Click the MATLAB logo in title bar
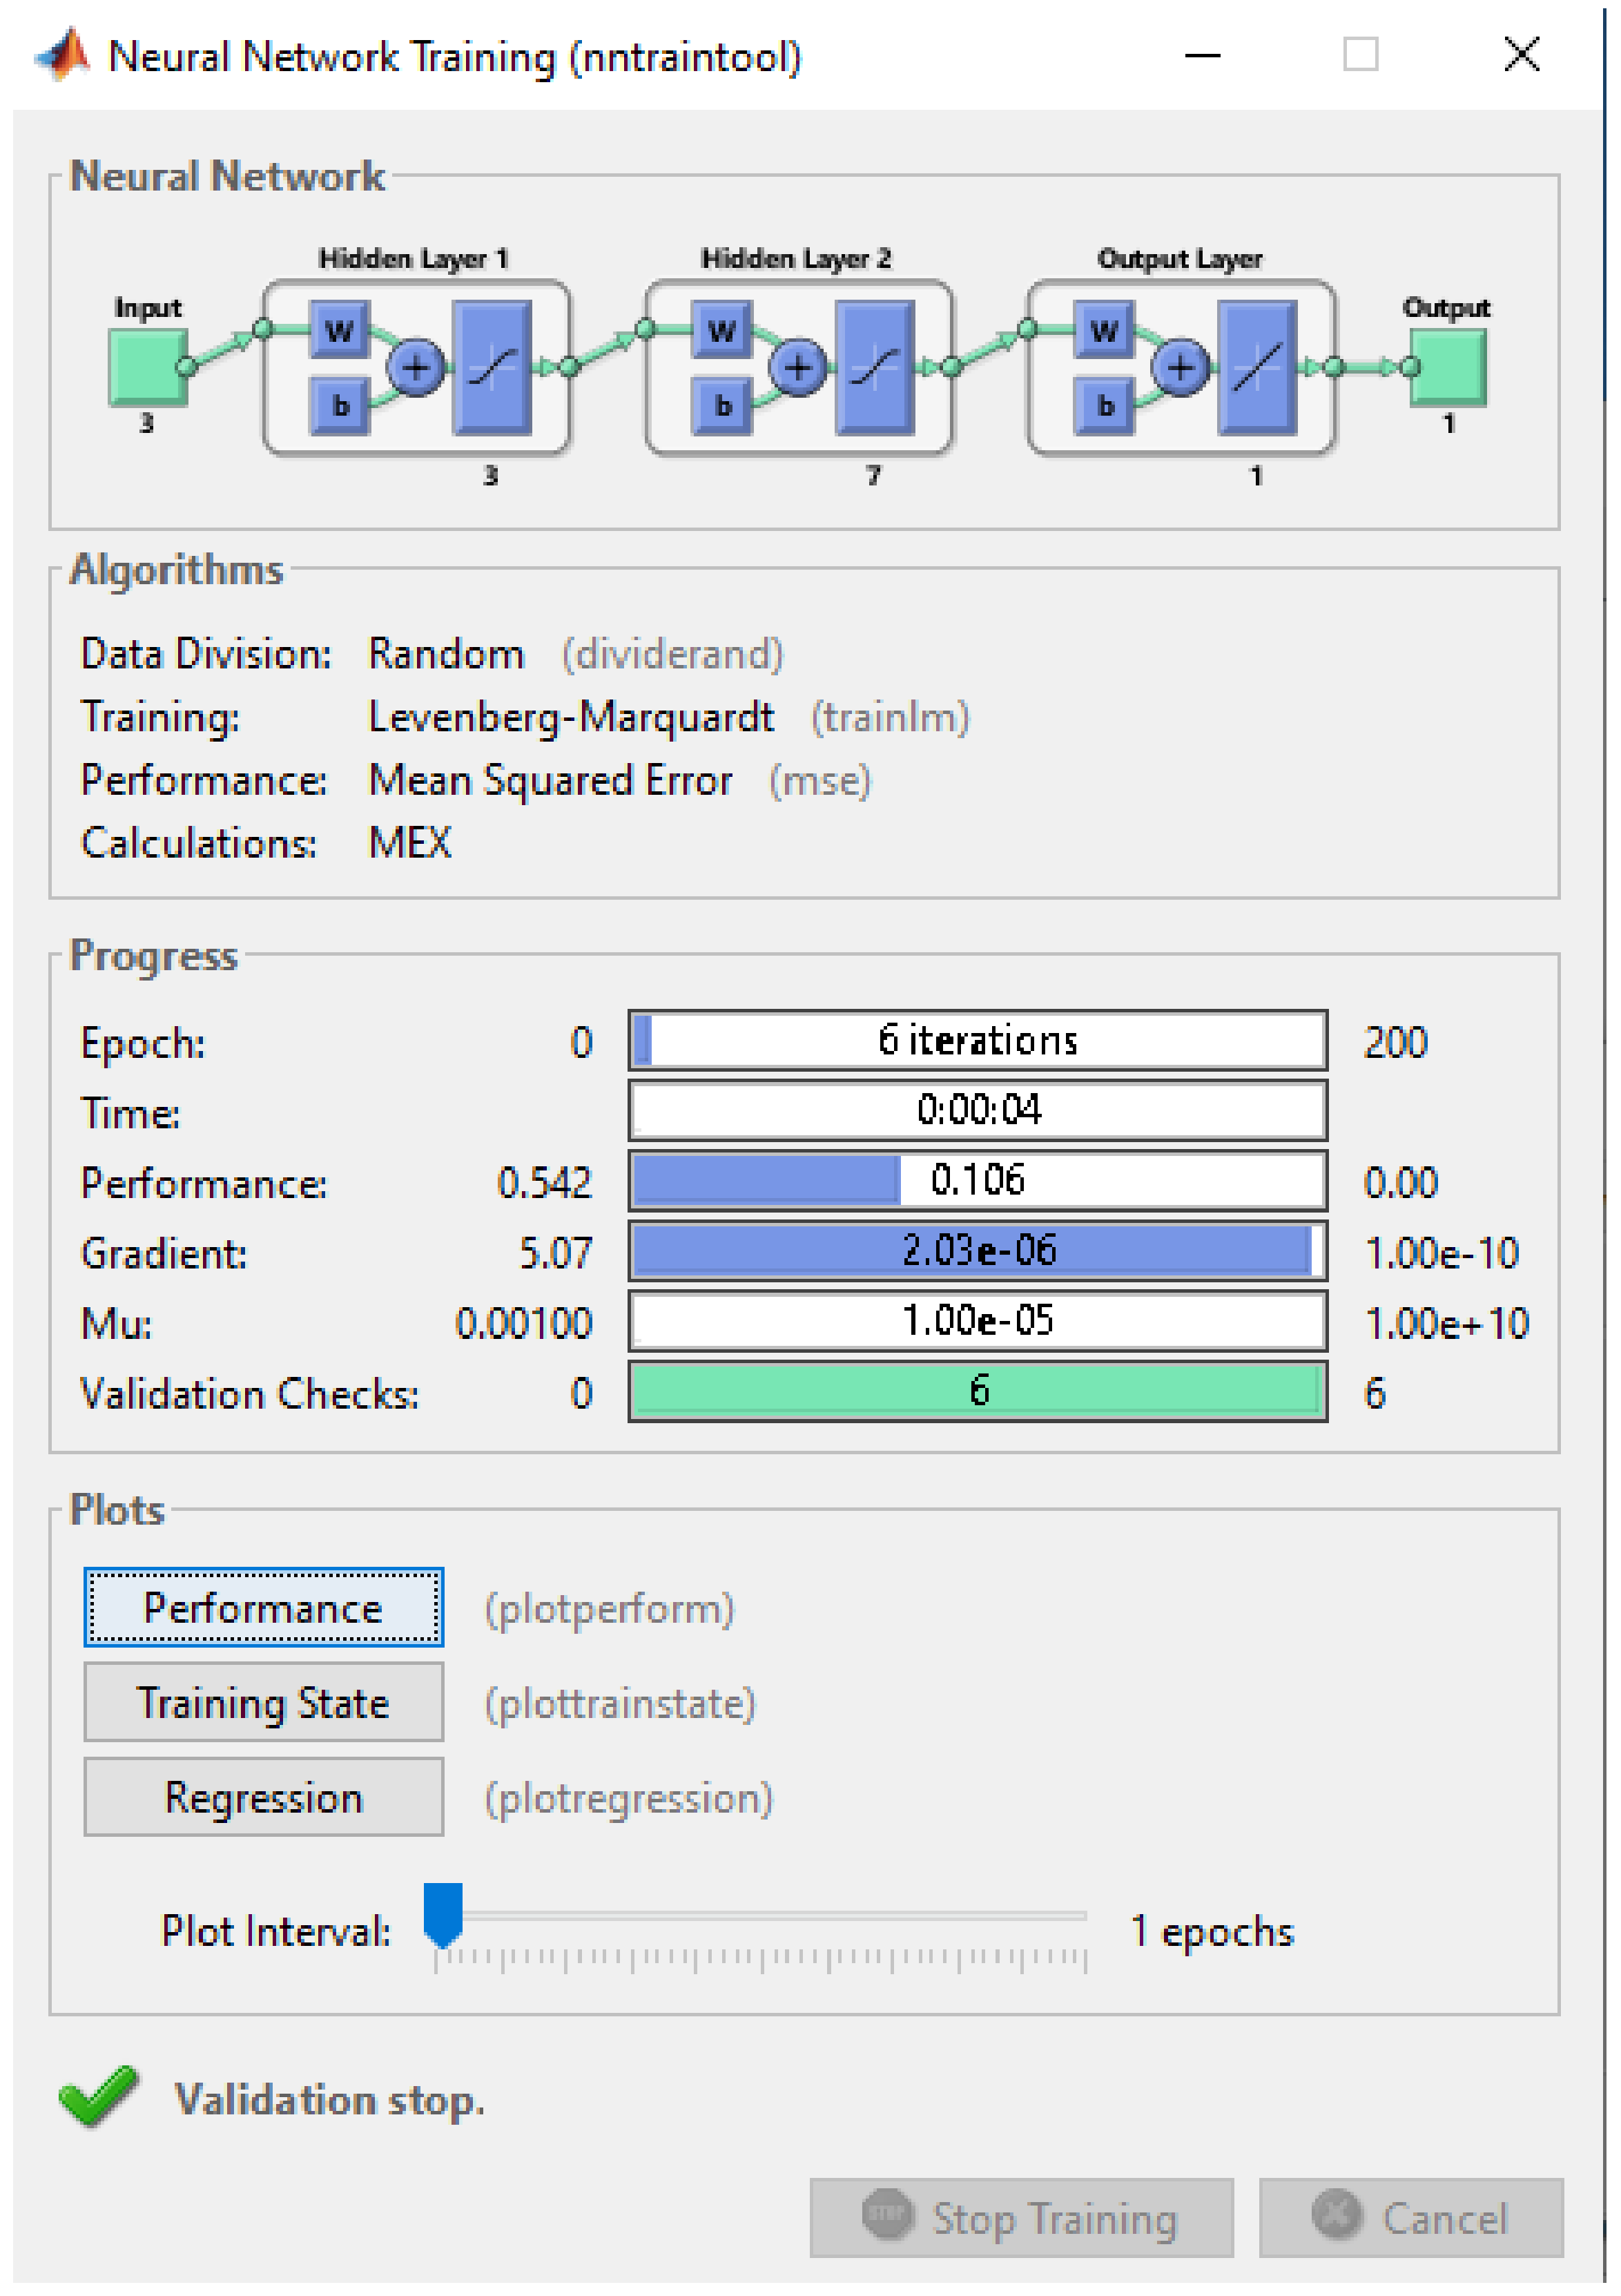The width and height of the screenshot is (1621, 2296). [x=63, y=55]
